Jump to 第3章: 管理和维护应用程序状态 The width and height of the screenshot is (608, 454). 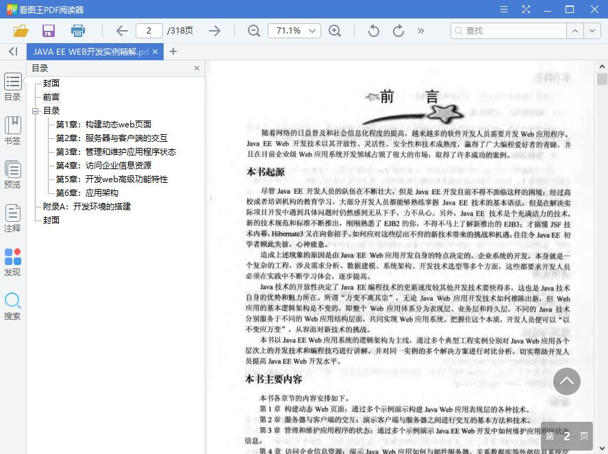[x=116, y=151]
